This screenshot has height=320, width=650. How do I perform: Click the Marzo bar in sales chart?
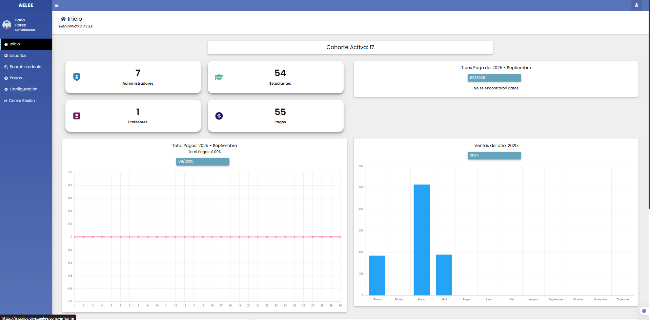coord(422,240)
